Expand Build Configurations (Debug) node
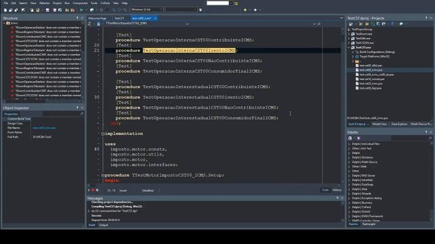The height and width of the screenshot is (244, 435). (353, 52)
